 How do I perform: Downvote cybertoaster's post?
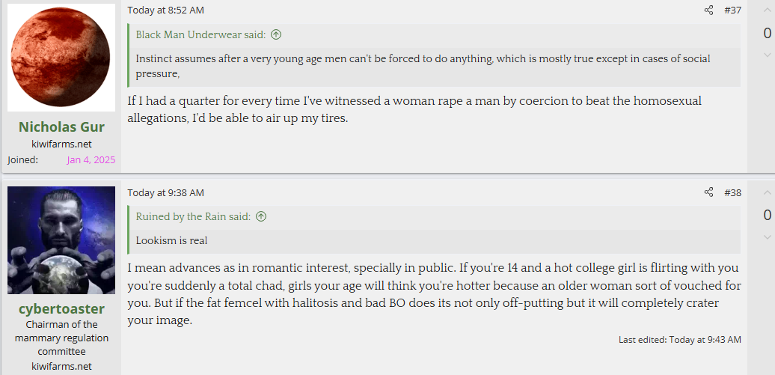point(767,237)
